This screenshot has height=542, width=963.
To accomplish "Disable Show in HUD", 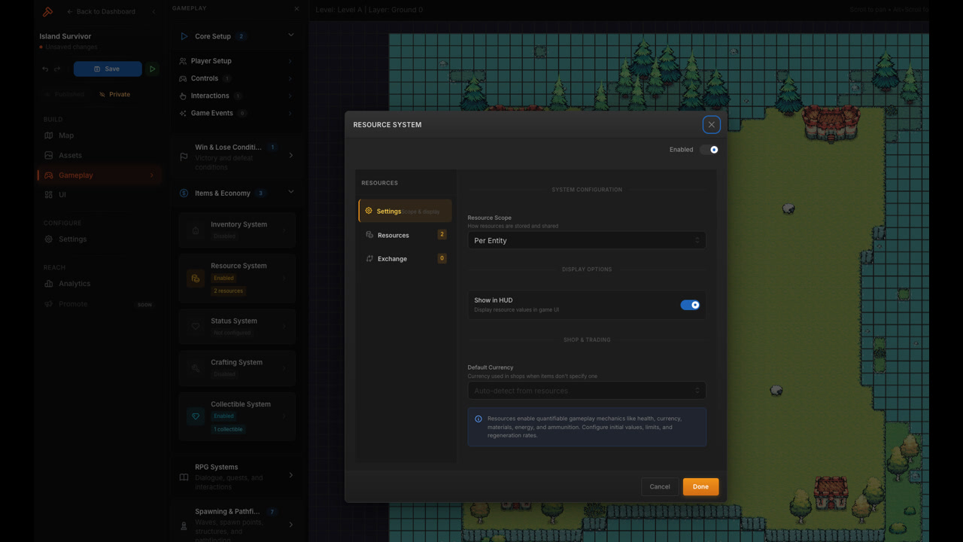I will pyautogui.click(x=690, y=304).
